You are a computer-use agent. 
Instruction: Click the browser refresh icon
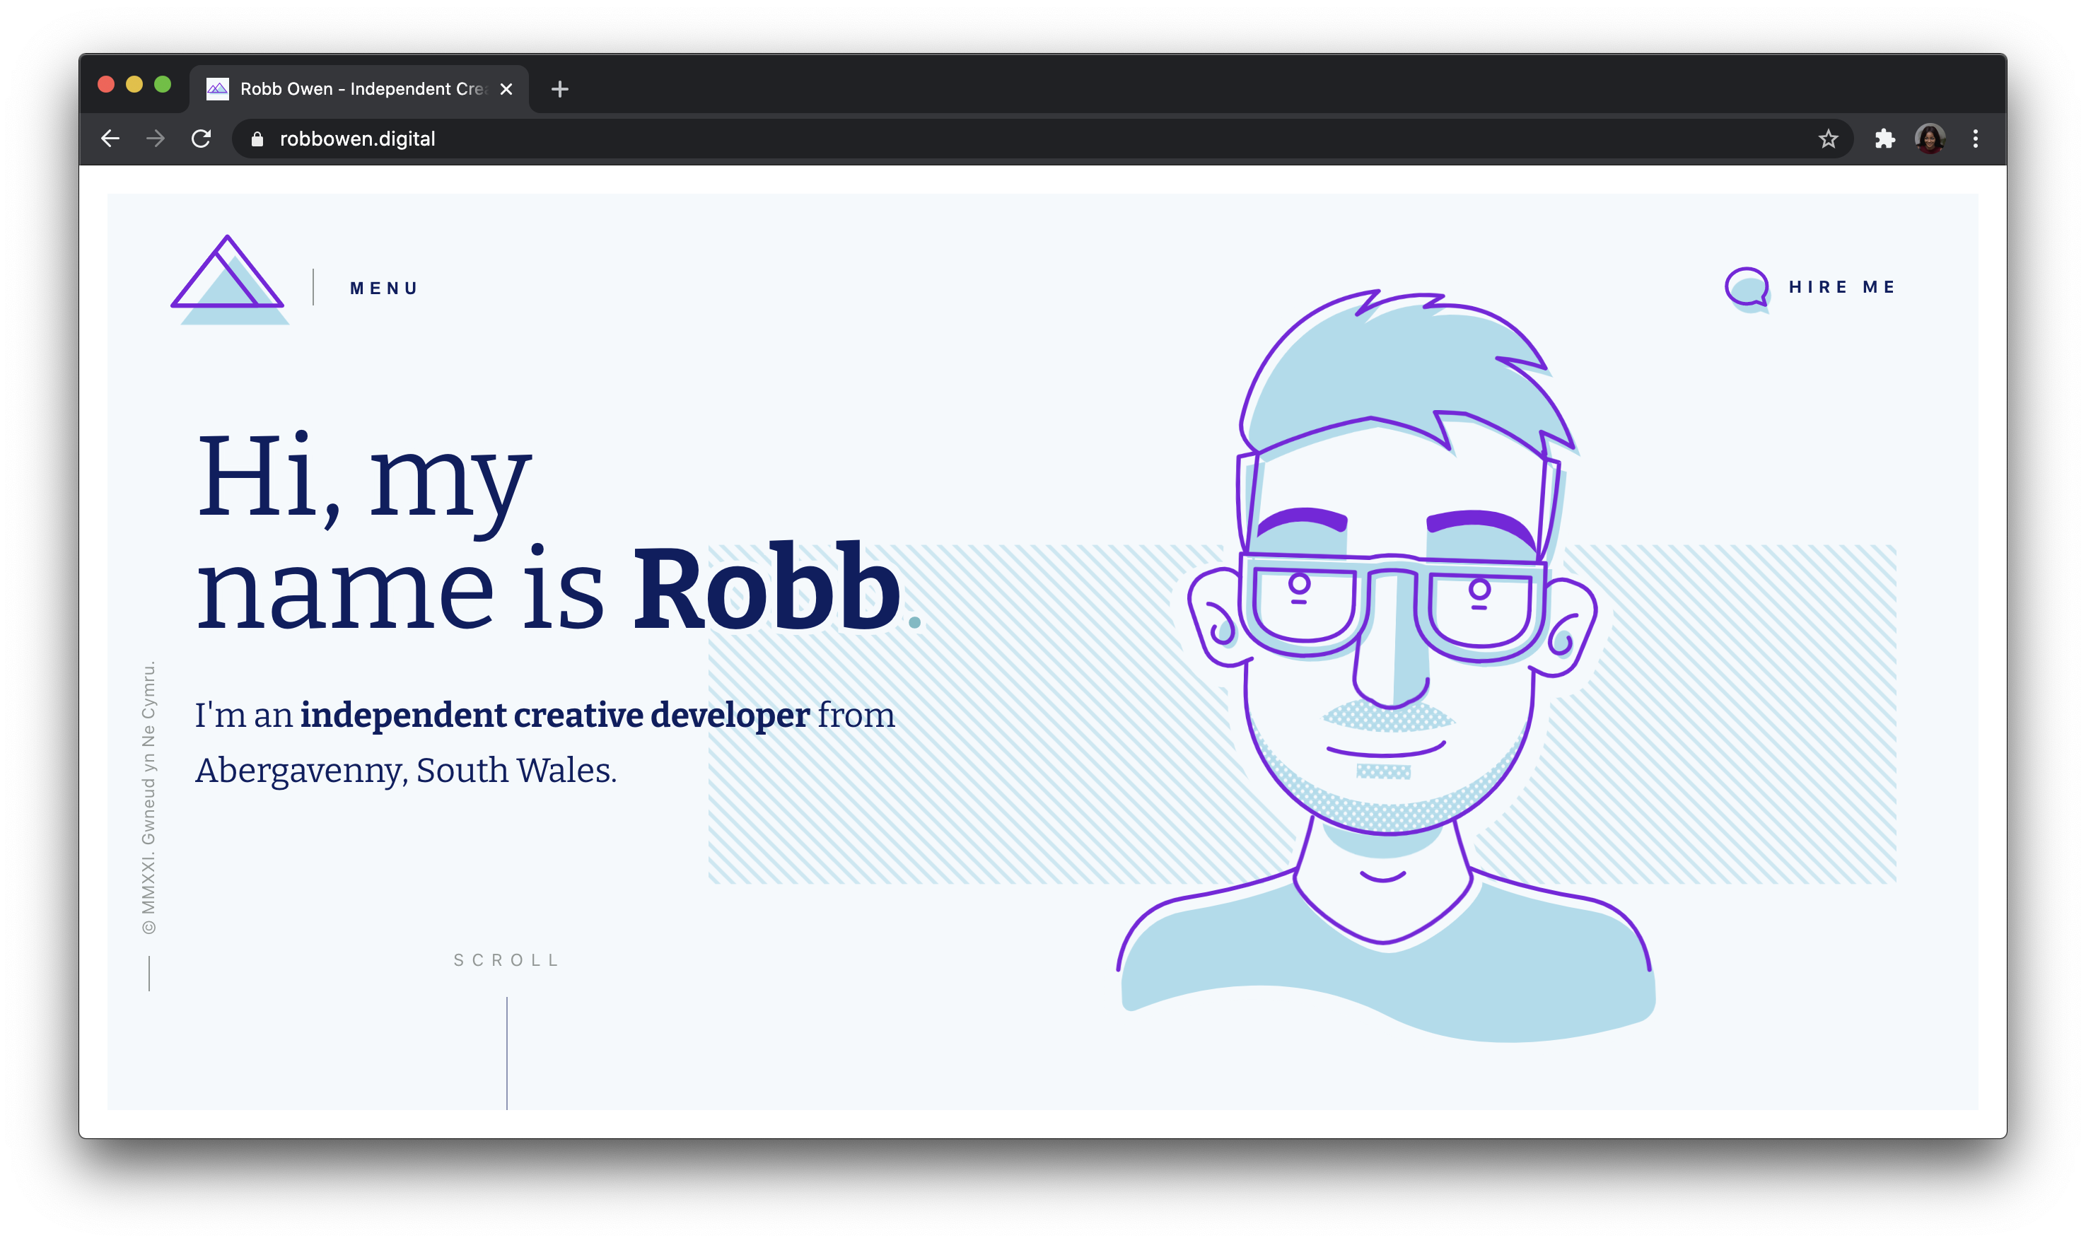coord(203,138)
